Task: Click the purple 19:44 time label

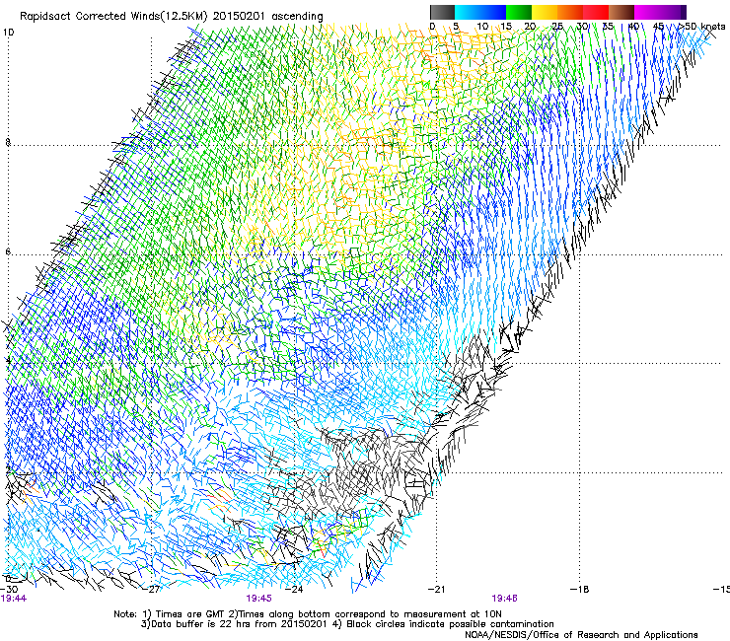Action: coord(14,599)
